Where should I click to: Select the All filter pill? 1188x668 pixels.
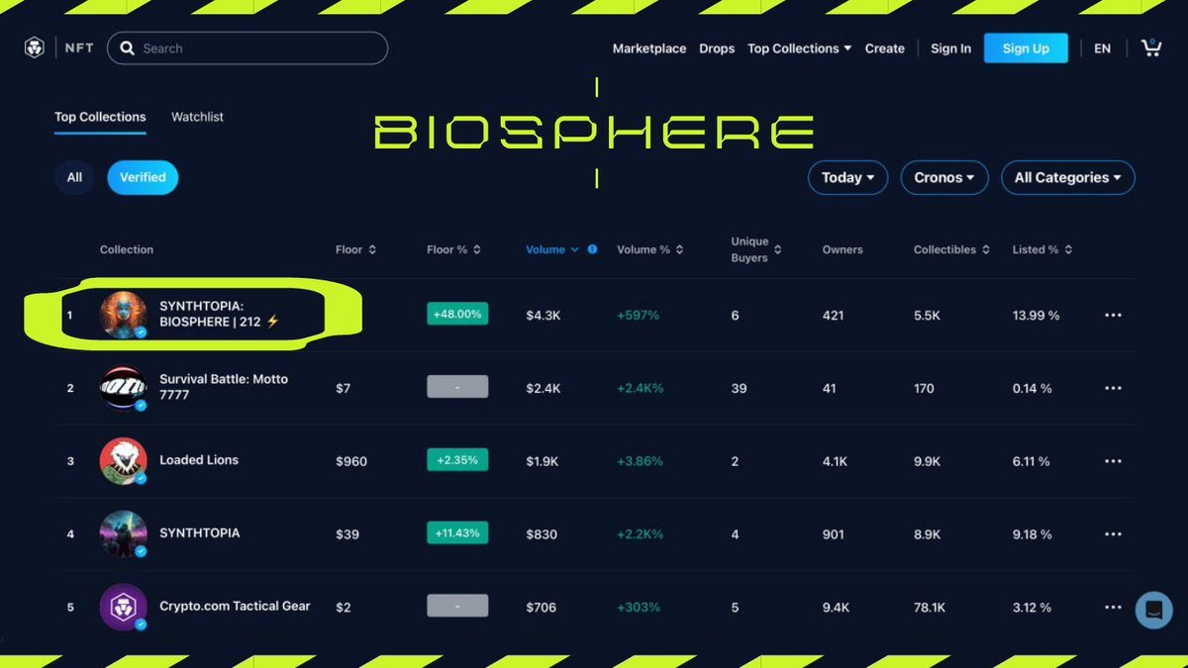(x=74, y=177)
